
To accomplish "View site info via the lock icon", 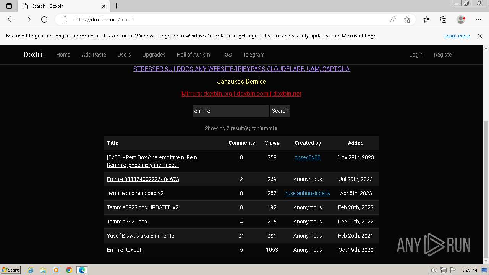I will [x=65, y=19].
